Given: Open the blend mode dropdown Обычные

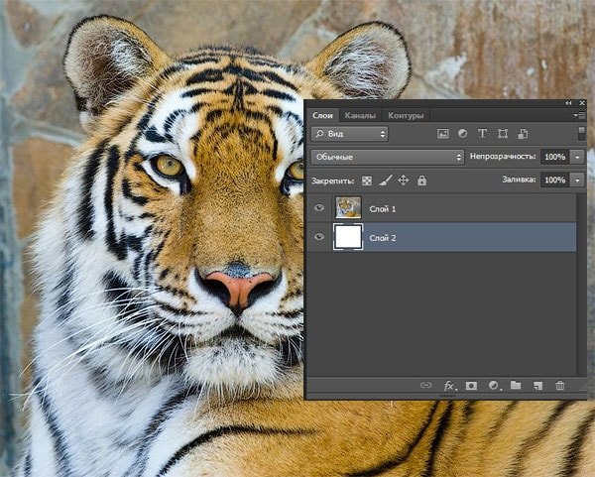Looking at the screenshot, I should pyautogui.click(x=387, y=157).
